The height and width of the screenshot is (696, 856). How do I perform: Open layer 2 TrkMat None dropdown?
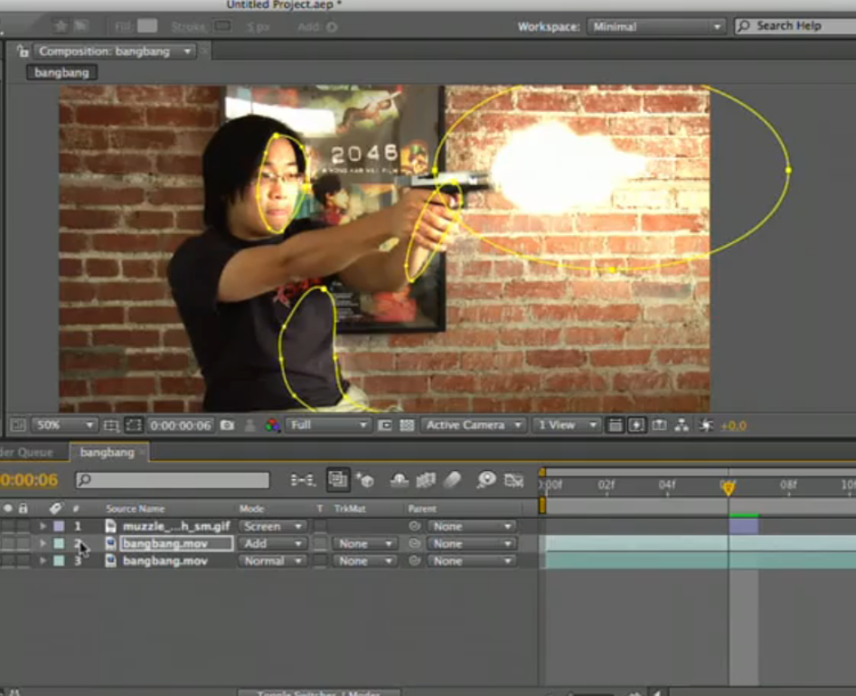[364, 544]
